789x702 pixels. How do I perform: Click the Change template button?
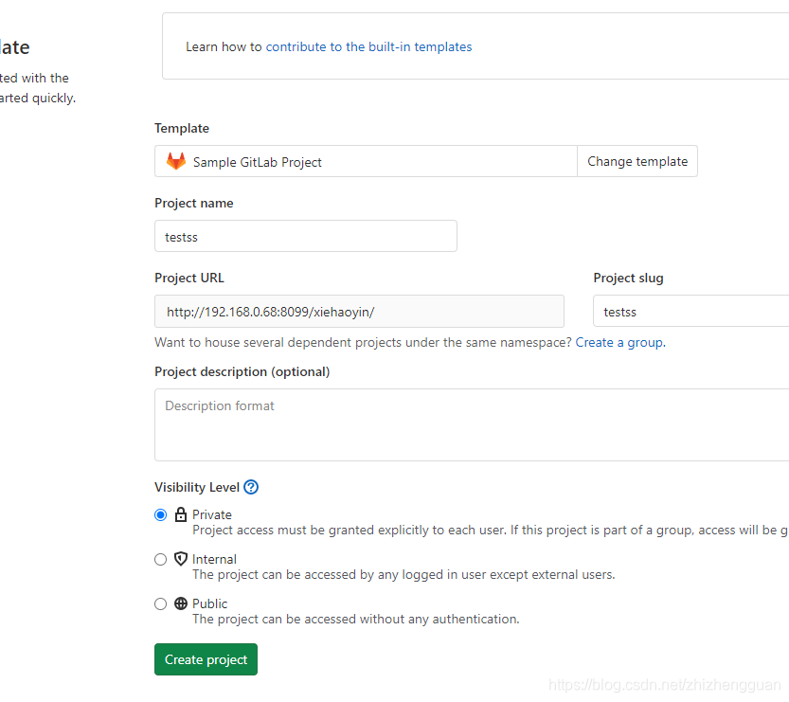(637, 161)
